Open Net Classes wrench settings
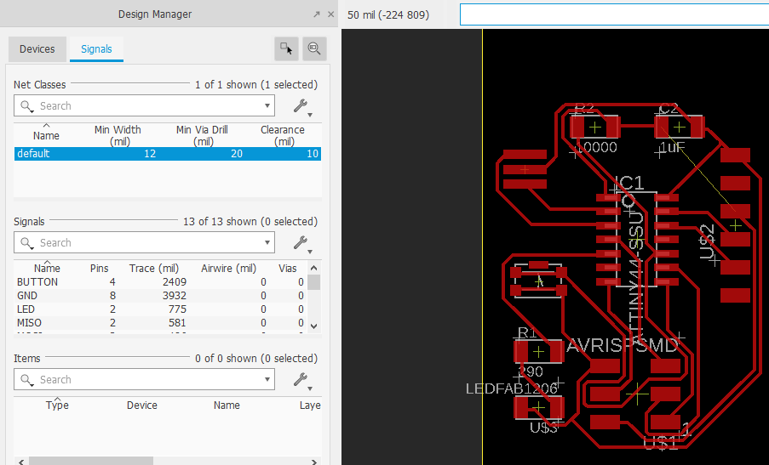769x465 pixels. [302, 106]
